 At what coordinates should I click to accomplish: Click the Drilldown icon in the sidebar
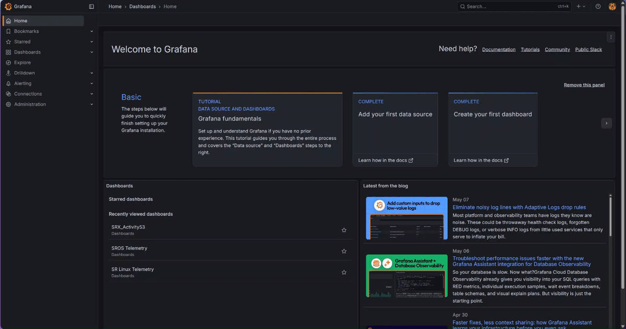9,73
